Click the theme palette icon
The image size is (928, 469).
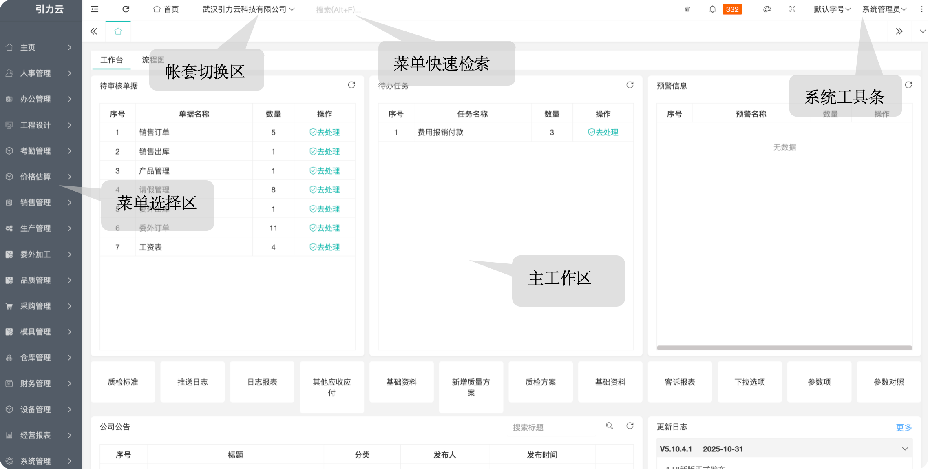(x=767, y=9)
